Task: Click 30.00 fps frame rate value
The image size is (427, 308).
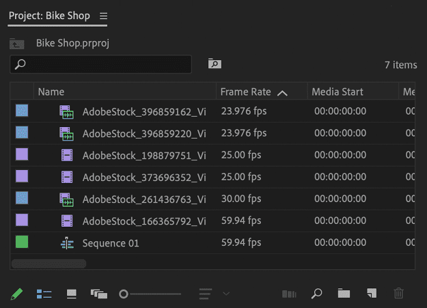Action: click(241, 199)
